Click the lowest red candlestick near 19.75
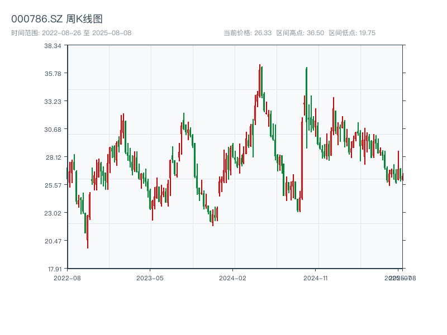 [x=88, y=232]
